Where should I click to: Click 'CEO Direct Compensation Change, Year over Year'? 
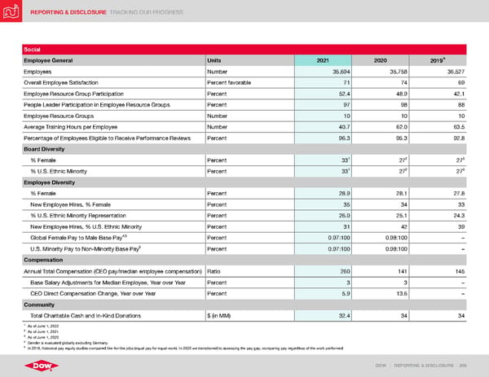click(93, 293)
